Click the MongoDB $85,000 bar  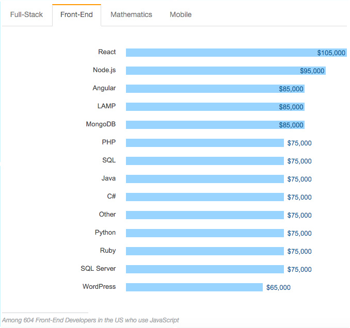(x=215, y=125)
